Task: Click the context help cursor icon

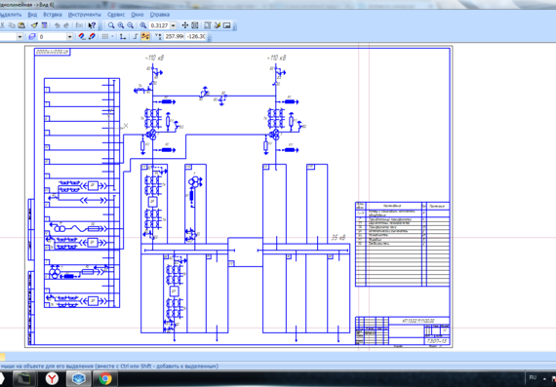Action: coord(92,25)
